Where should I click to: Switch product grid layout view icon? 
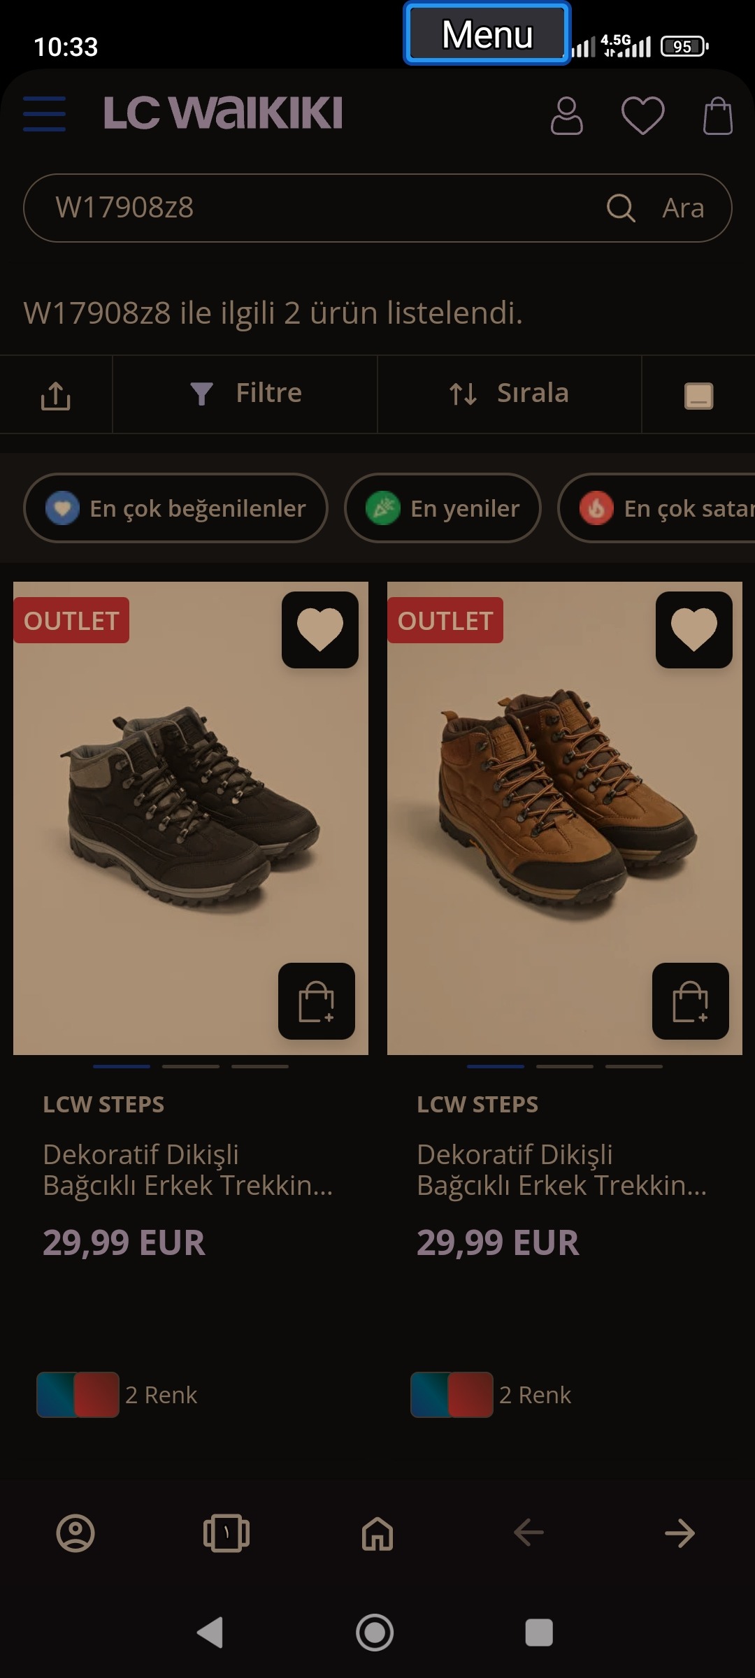click(698, 395)
